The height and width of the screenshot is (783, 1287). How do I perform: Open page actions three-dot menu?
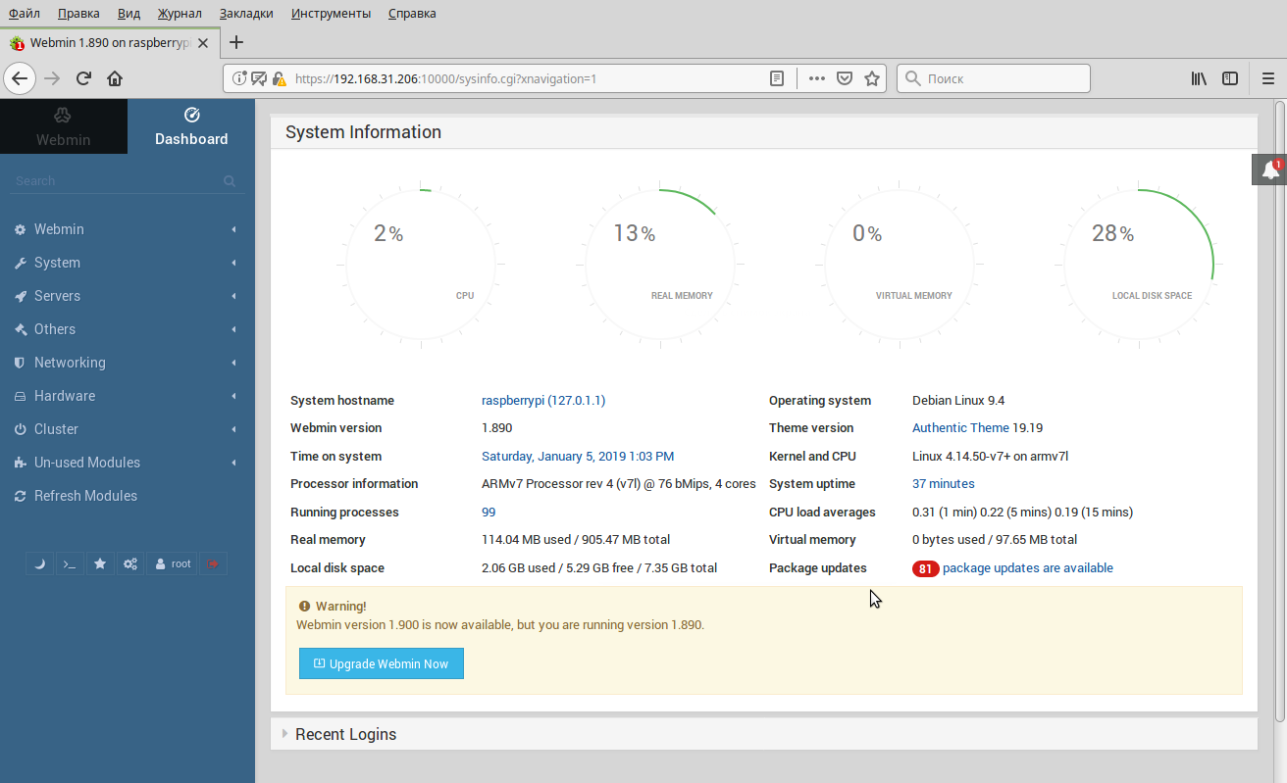pos(817,78)
